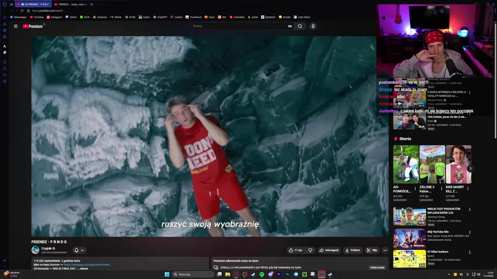Open Lista faktur bookmark
The width and height of the screenshot is (497, 279).
[302, 17]
